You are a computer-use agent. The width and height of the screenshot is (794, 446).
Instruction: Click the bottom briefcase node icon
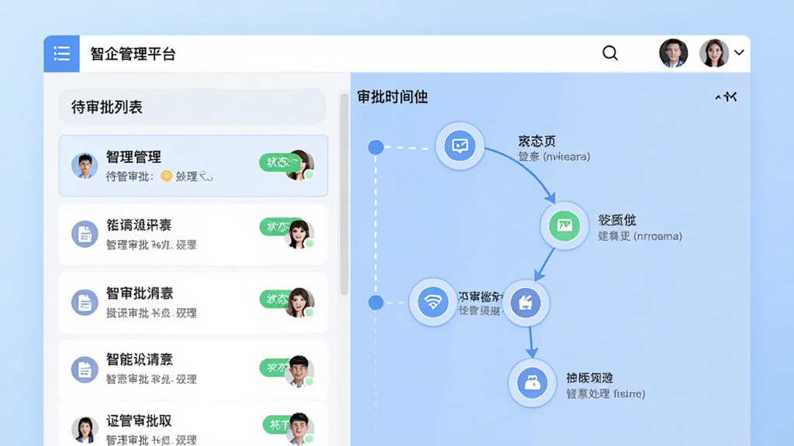pos(532,383)
